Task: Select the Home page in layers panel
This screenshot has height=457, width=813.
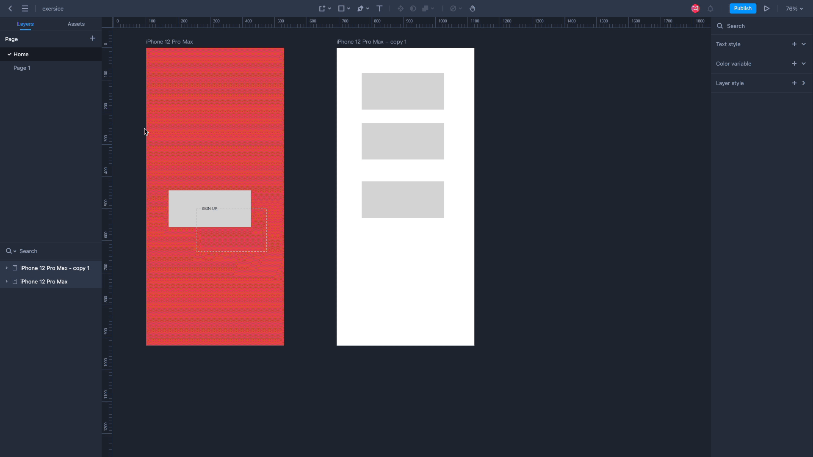Action: 21,54
